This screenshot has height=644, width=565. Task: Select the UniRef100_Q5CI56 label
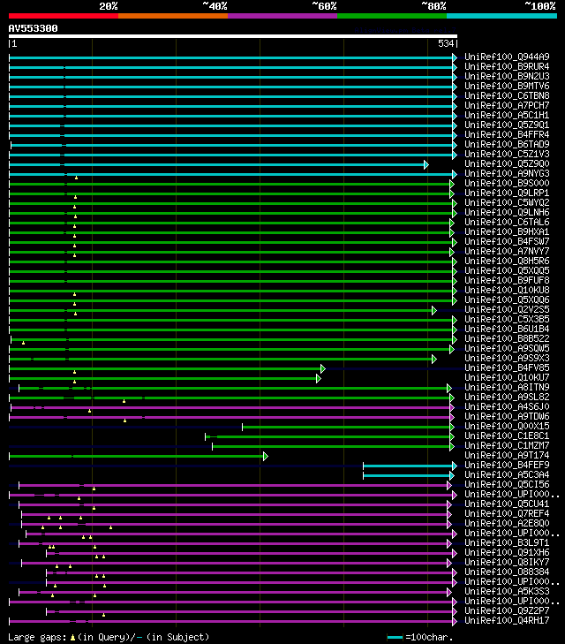[507, 485]
